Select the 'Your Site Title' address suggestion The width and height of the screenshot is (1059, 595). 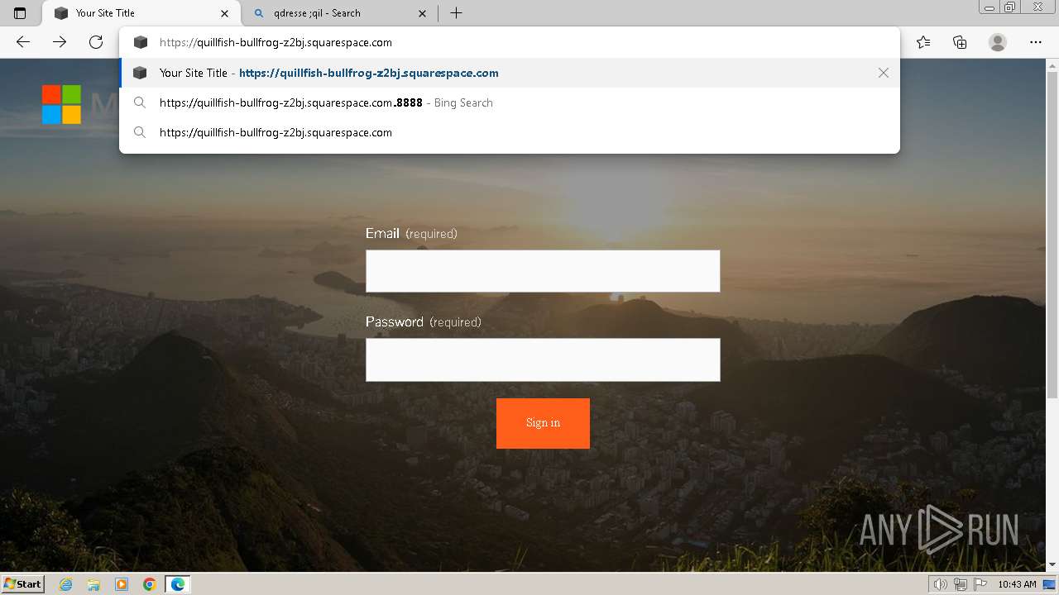pos(510,73)
